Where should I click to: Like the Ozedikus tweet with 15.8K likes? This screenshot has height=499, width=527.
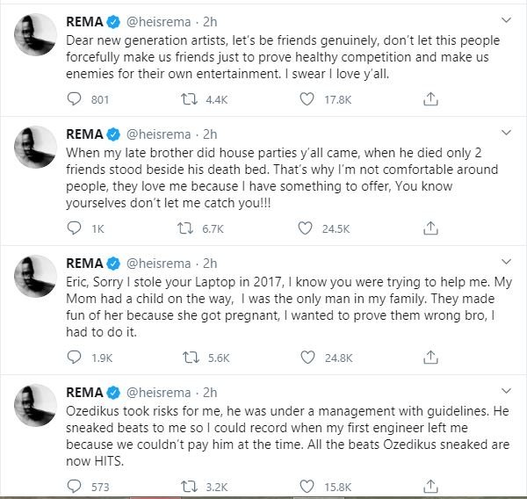307,487
